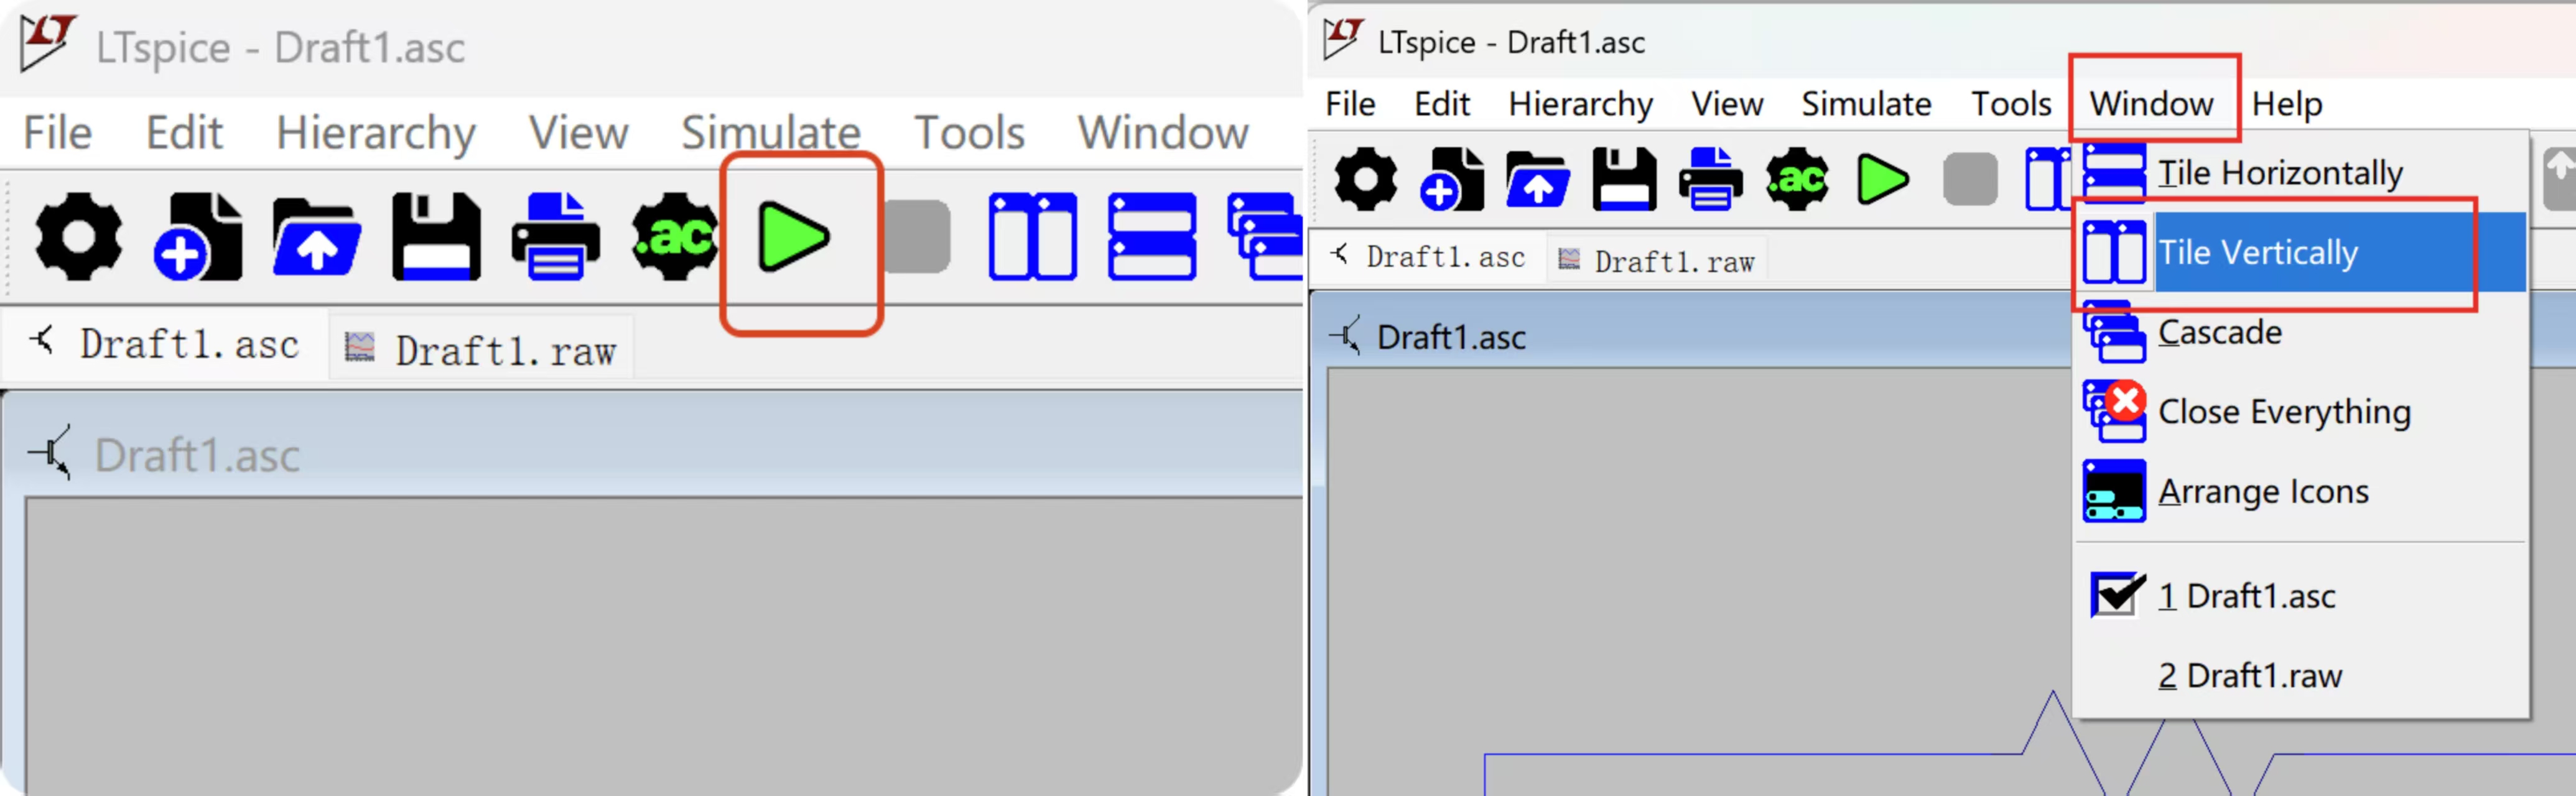Image resolution: width=2576 pixels, height=796 pixels.
Task: Open Window menu in left window
Action: (x=1163, y=132)
